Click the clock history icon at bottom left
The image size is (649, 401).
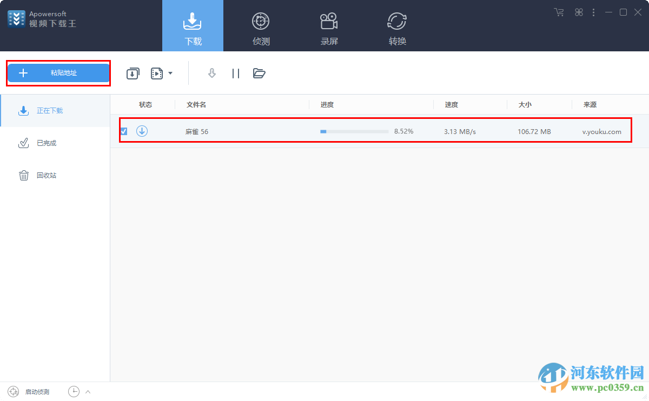pyautogui.click(x=74, y=391)
